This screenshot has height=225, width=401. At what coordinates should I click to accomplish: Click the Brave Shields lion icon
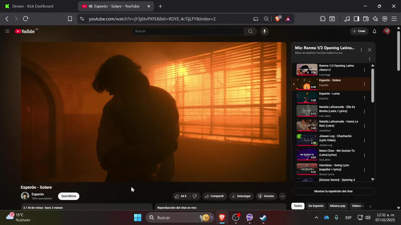[278, 19]
